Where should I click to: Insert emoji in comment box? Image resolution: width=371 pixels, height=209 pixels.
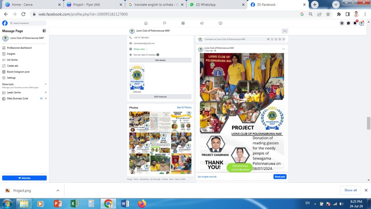click(x=272, y=39)
